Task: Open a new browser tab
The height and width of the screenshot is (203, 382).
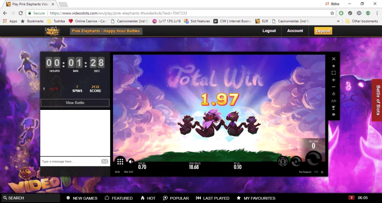Action: [63, 4]
